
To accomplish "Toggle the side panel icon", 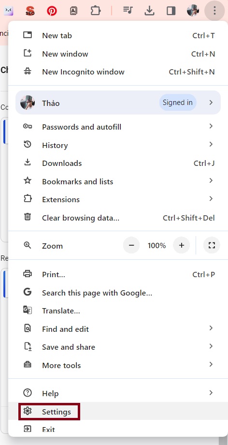I will pyautogui.click(x=171, y=11).
